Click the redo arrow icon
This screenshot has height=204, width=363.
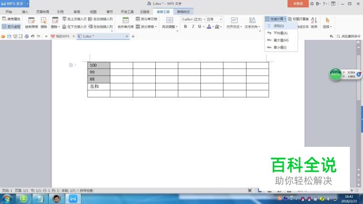(39, 36)
